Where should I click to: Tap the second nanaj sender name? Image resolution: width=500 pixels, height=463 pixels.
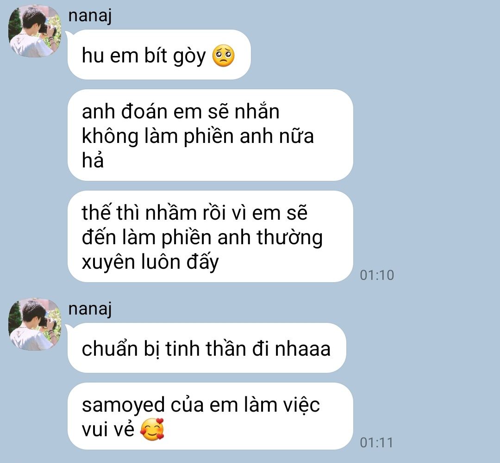(x=90, y=309)
